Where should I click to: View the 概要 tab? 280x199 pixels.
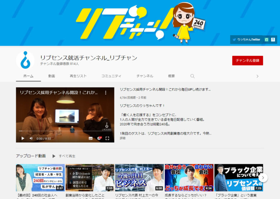172,76
